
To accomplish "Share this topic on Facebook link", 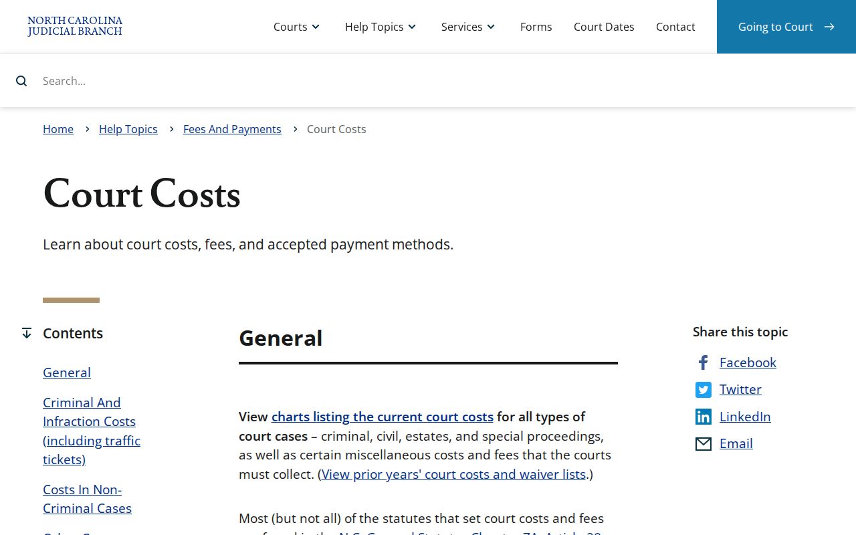I will [748, 362].
